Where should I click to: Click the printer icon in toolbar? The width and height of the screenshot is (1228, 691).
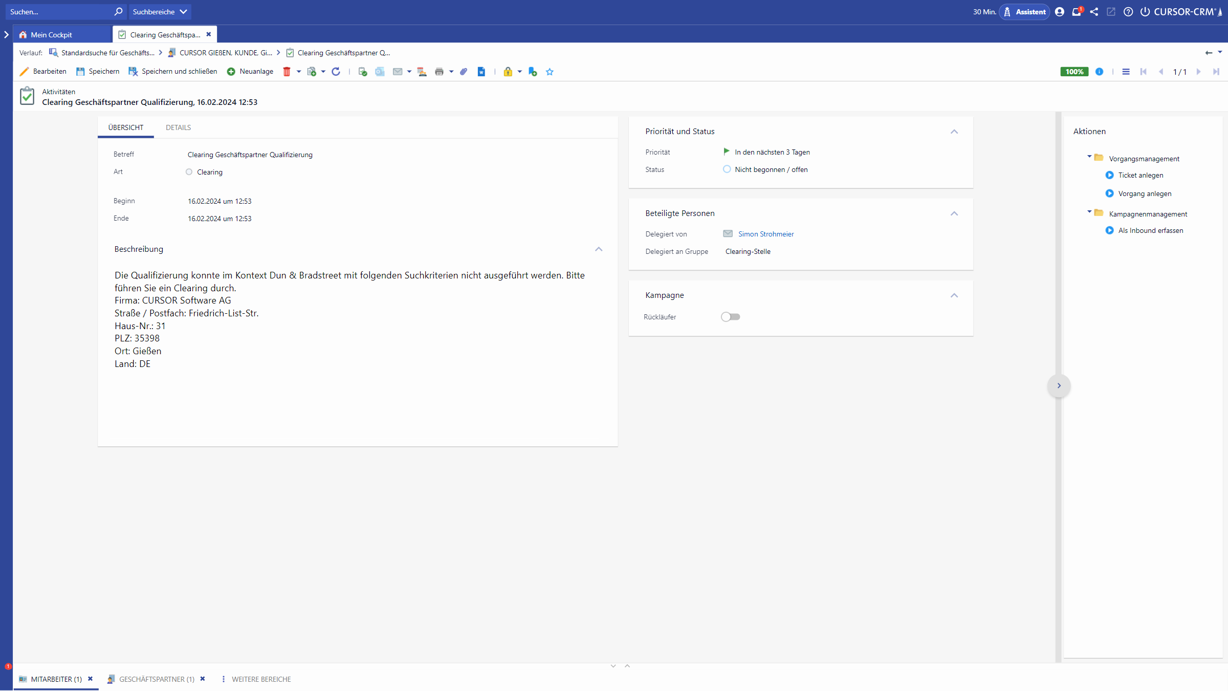coord(439,72)
